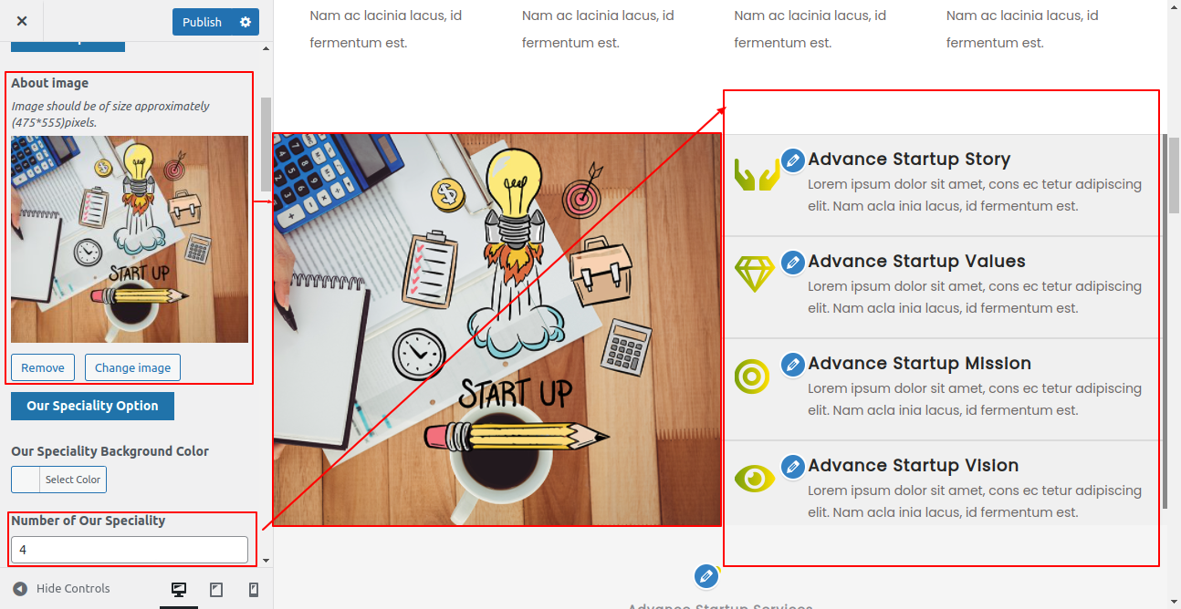Remove the About image

pos(43,367)
